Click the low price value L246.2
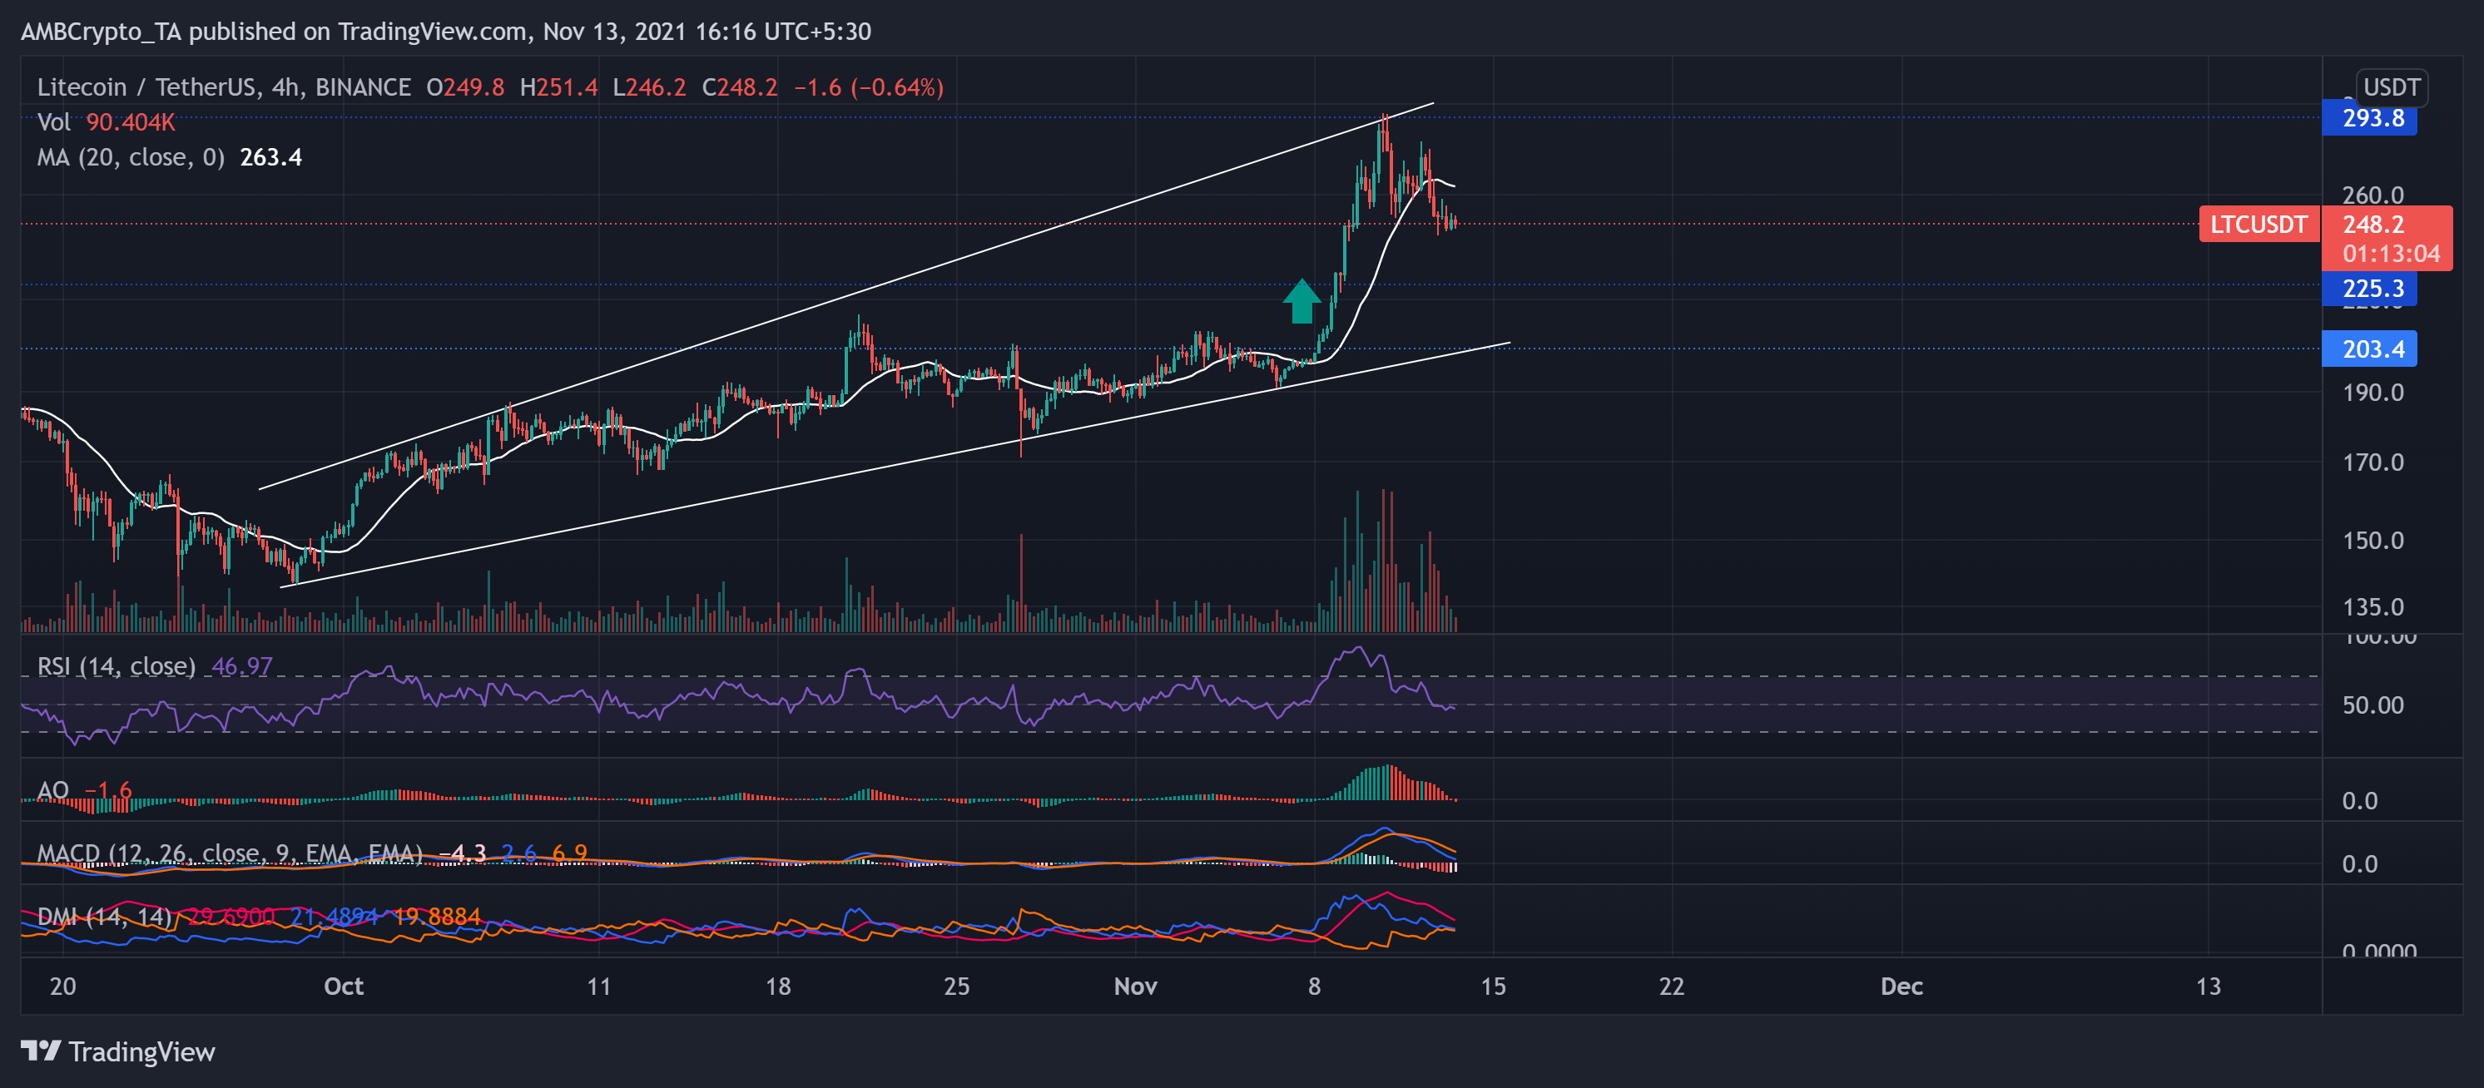This screenshot has width=2484, height=1088. coord(649,87)
